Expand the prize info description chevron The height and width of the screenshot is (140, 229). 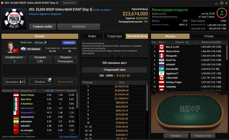[115, 56]
